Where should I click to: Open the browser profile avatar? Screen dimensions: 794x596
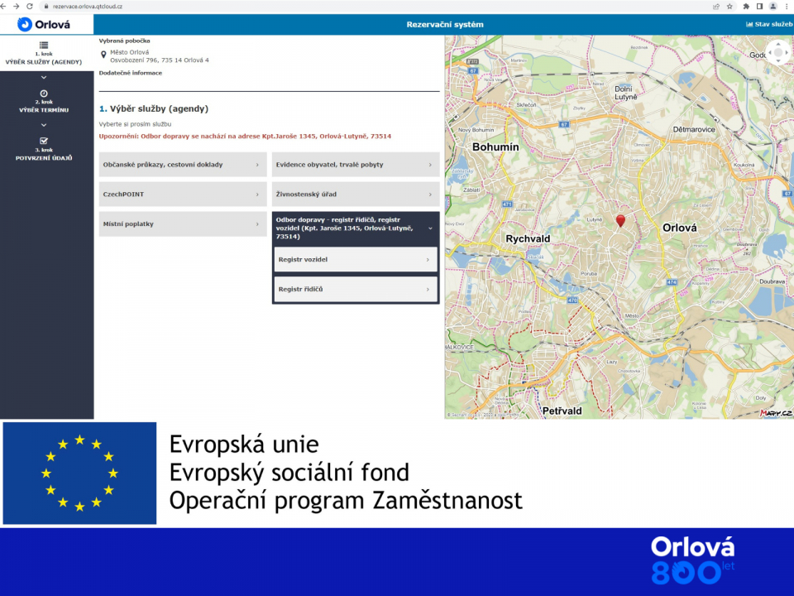coord(773,7)
